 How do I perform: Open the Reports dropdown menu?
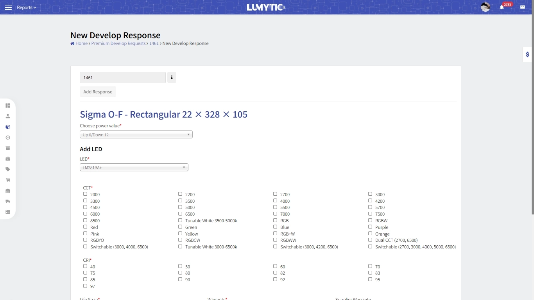tap(26, 7)
